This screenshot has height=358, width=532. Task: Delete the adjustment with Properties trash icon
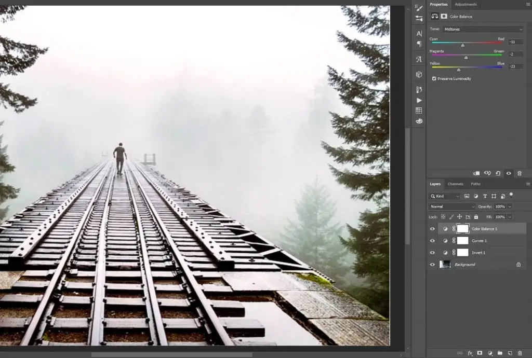(520, 173)
